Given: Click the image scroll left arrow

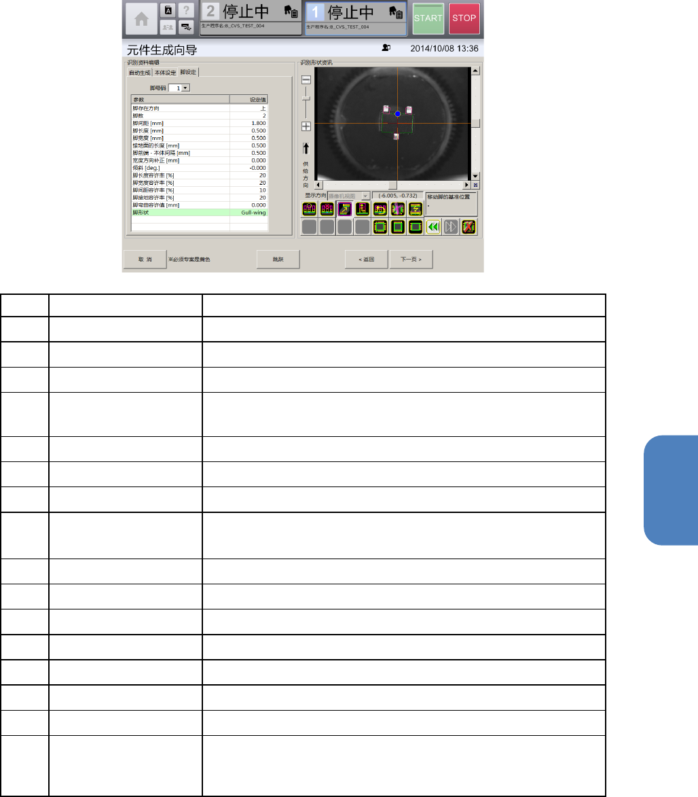Looking at the screenshot, I should click(x=318, y=185).
